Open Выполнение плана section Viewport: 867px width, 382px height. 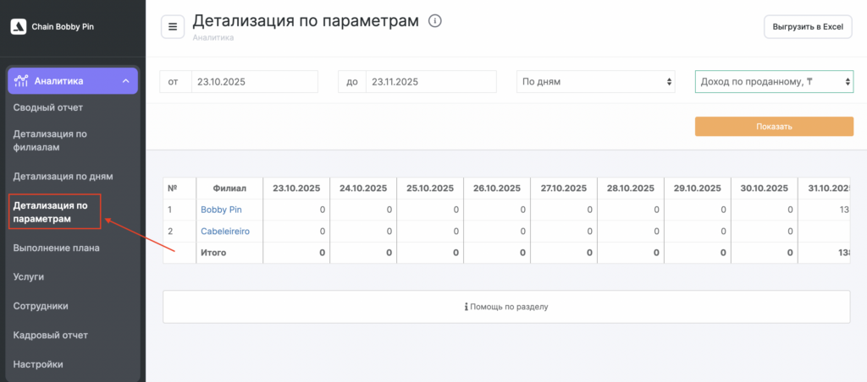tap(56, 248)
